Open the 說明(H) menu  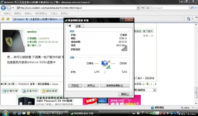pos(65,13)
